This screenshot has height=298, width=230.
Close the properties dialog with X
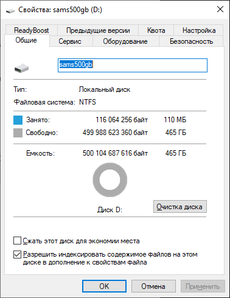point(220,9)
